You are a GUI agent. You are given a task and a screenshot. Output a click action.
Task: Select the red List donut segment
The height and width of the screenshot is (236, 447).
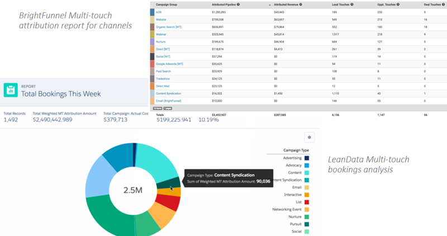pyautogui.click(x=169, y=202)
